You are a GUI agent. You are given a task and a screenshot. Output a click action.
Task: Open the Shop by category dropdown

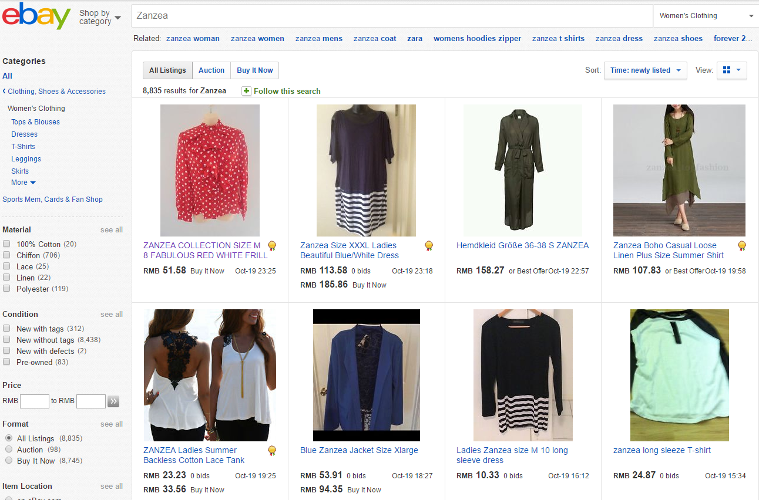click(x=100, y=17)
